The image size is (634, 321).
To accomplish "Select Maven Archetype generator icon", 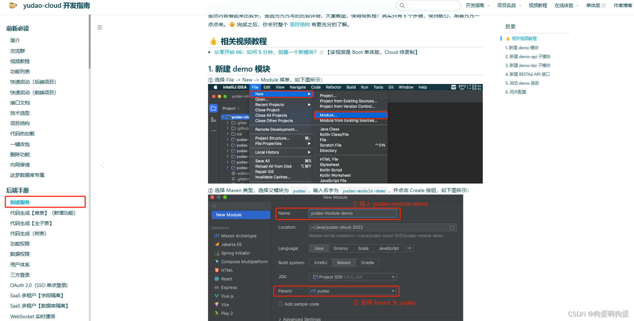I will pyautogui.click(x=217, y=236).
